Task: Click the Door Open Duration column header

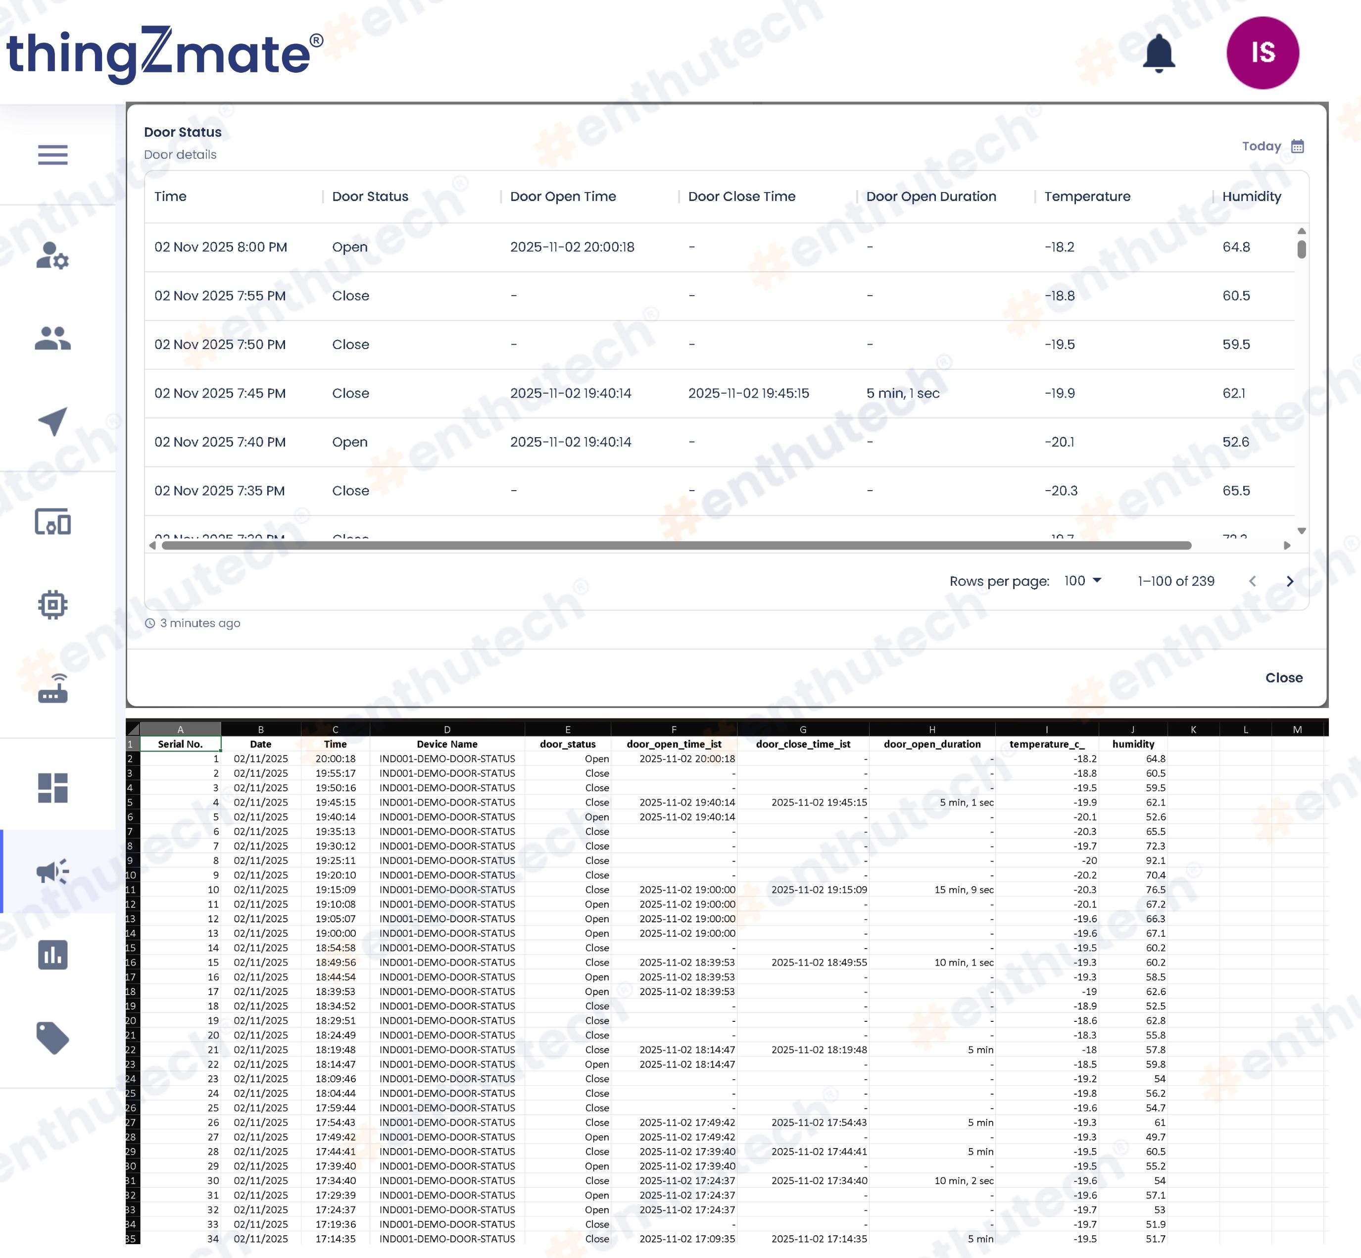Action: (x=930, y=196)
